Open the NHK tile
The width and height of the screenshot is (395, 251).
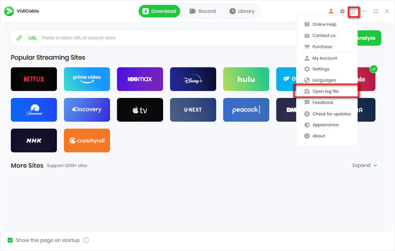(34, 141)
